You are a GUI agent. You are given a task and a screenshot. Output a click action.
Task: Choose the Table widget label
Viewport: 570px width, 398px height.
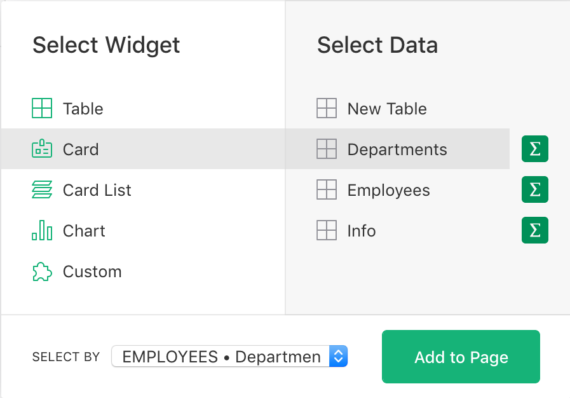[x=83, y=109]
